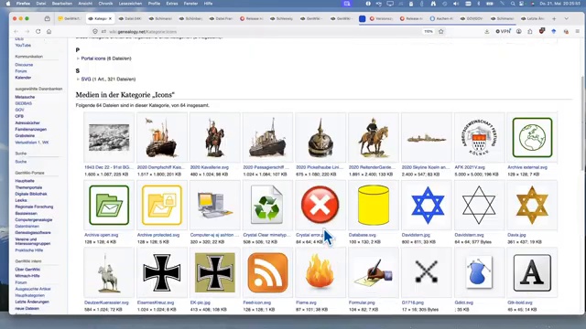
Task: Expand the Portal icons subcategory arrow
Action: click(78, 58)
